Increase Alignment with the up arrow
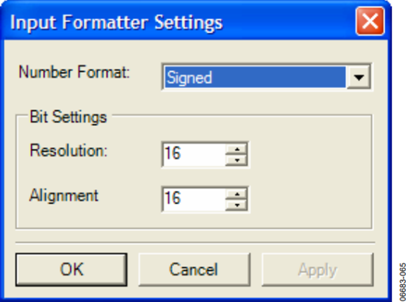The image size is (406, 302). pos(236,194)
